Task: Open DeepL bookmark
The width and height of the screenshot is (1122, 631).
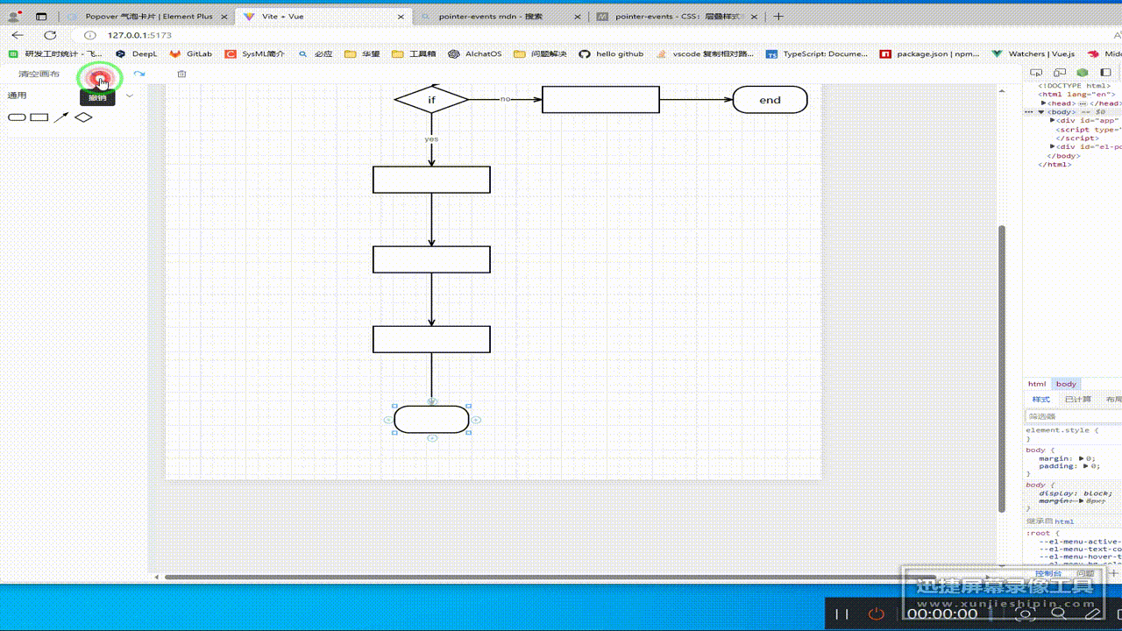Action: point(136,53)
